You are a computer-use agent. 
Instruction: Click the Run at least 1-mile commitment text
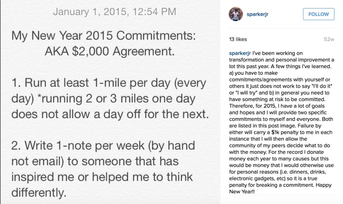[109, 83]
